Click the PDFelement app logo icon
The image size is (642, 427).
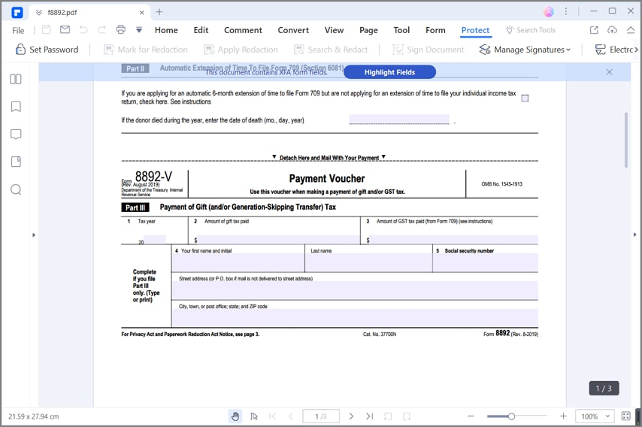(x=17, y=12)
